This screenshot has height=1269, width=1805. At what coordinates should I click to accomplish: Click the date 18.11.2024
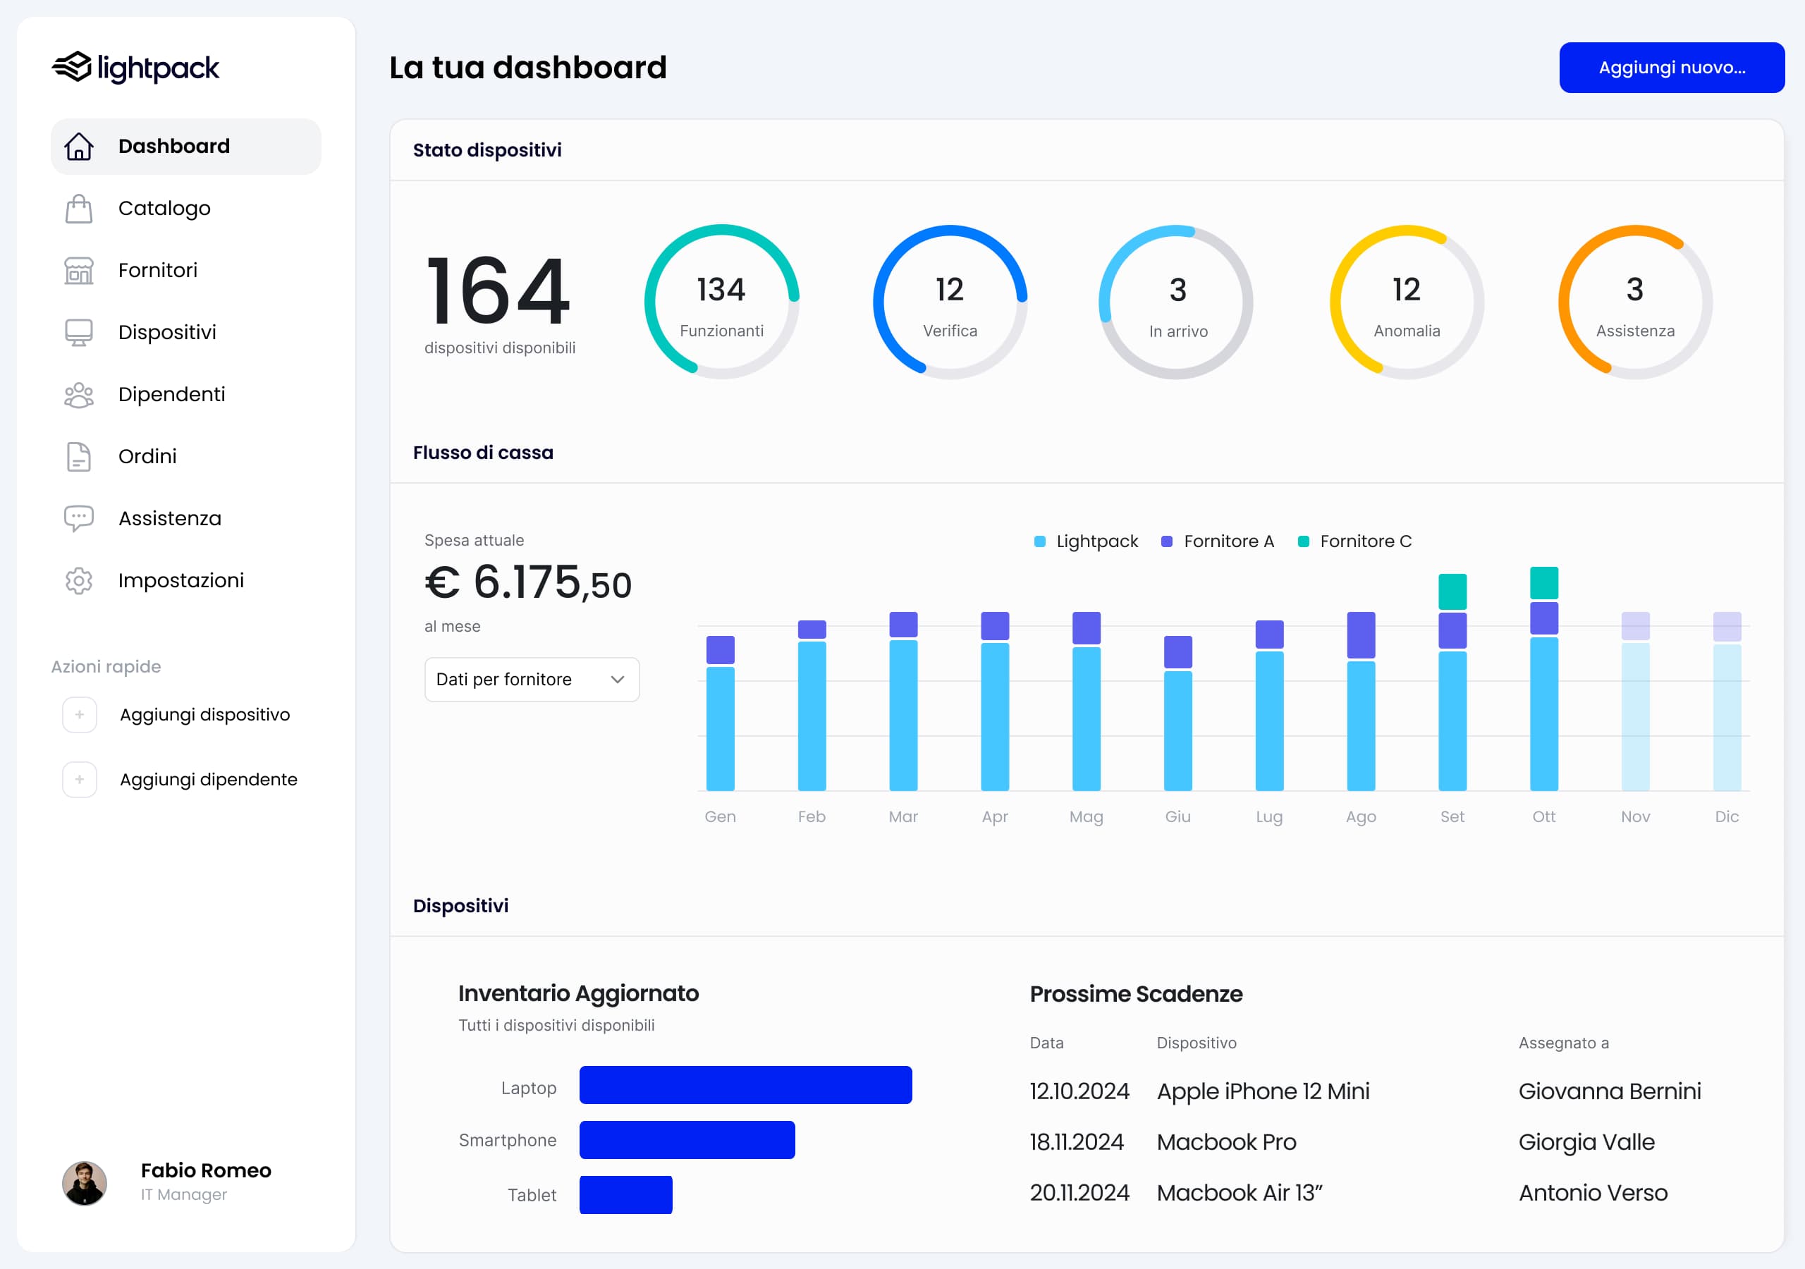[x=1077, y=1142]
